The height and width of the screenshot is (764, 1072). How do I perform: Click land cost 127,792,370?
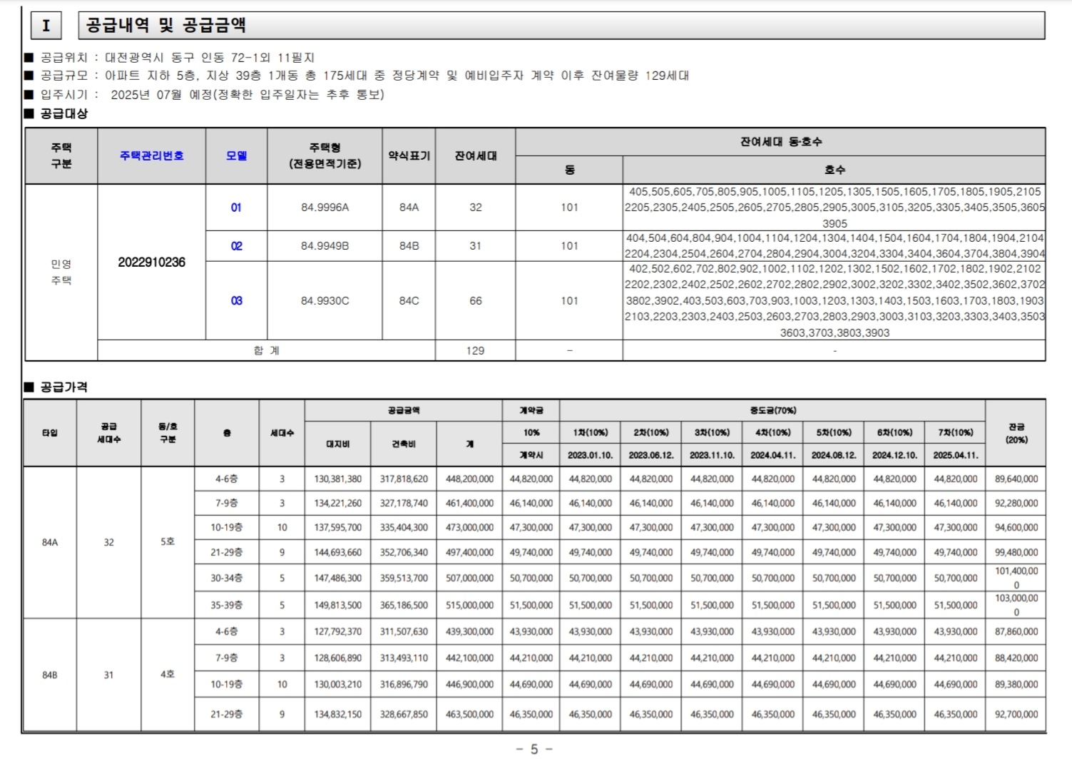(x=337, y=632)
